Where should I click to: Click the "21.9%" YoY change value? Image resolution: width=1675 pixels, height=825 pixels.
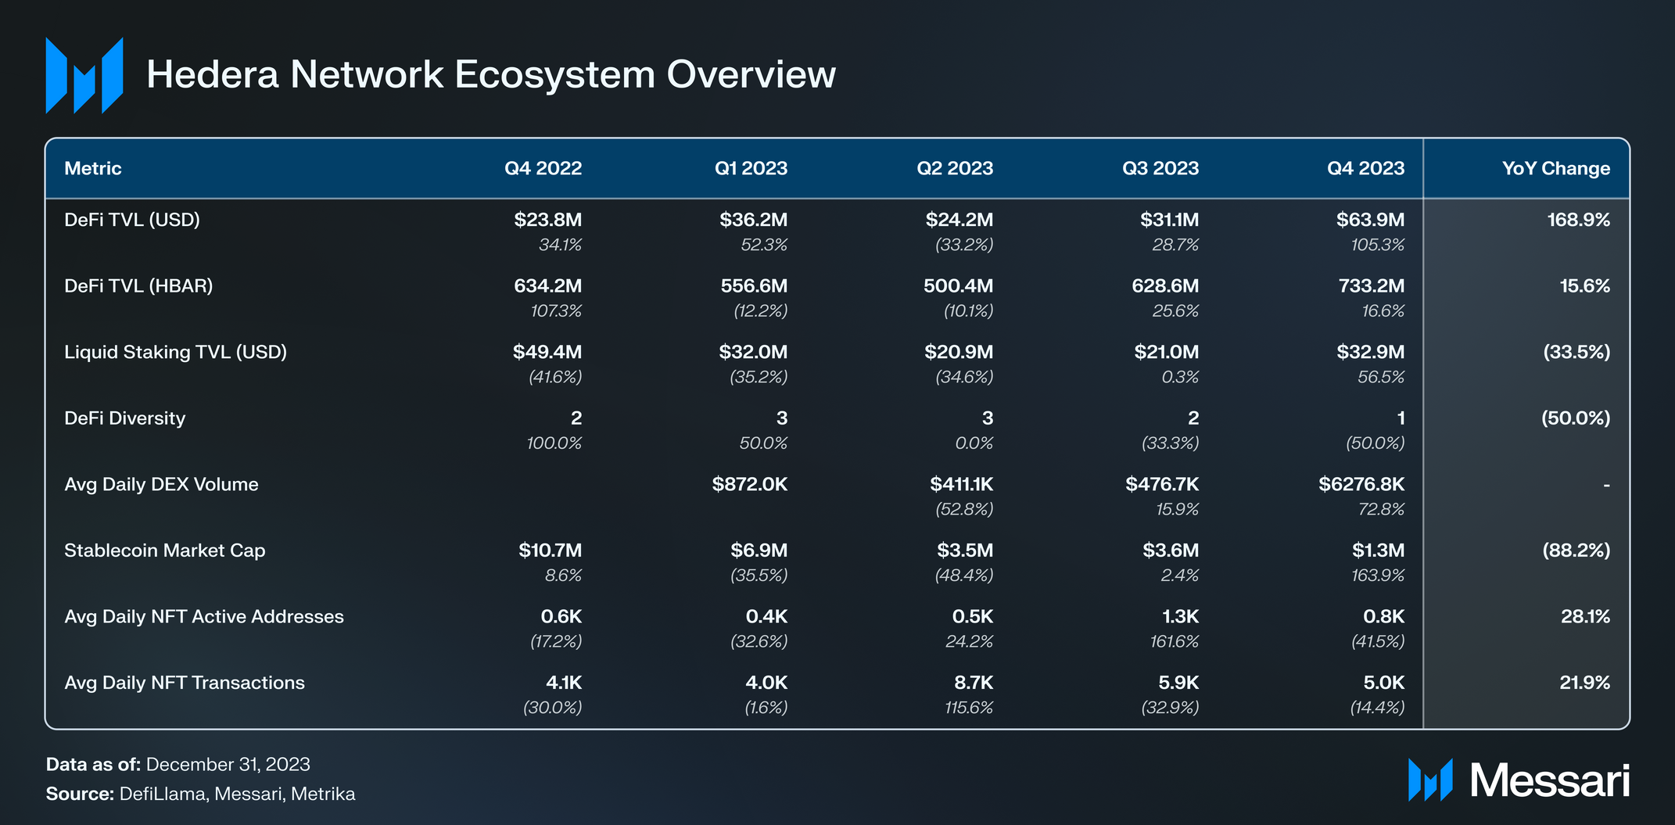point(1585,683)
